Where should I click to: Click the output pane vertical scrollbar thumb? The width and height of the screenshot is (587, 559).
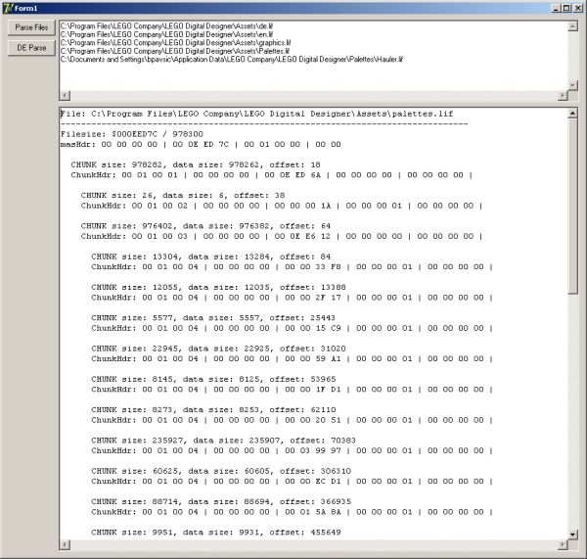click(x=572, y=206)
